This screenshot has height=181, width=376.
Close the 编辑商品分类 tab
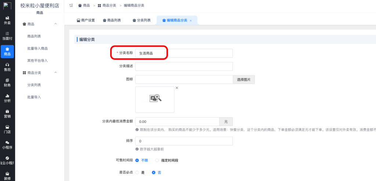[191, 21]
